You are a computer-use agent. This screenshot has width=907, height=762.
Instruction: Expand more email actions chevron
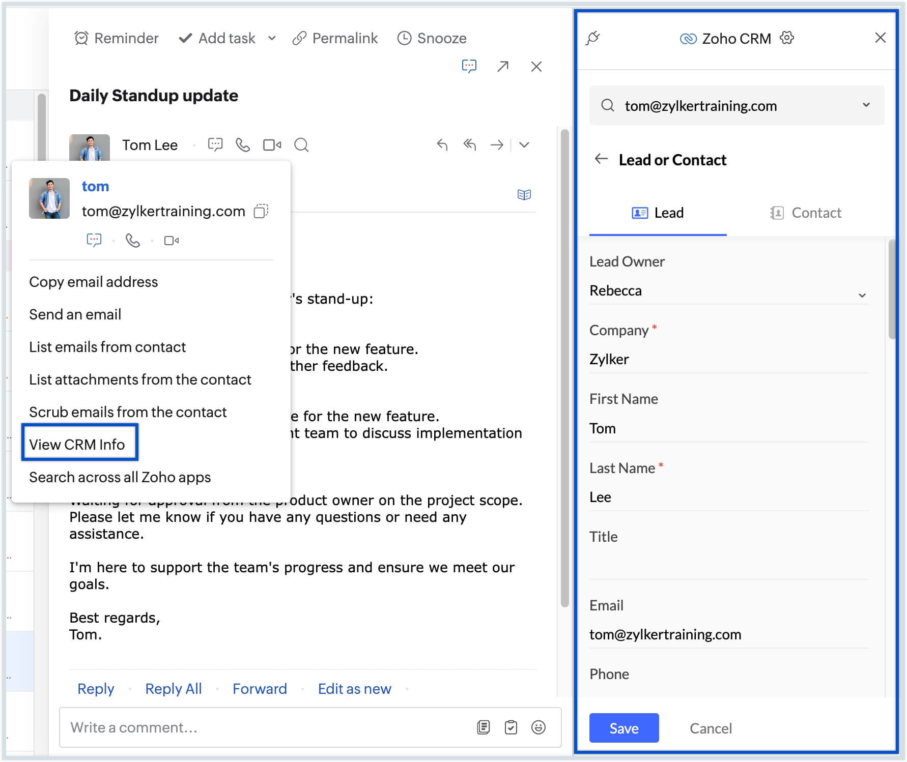524,145
